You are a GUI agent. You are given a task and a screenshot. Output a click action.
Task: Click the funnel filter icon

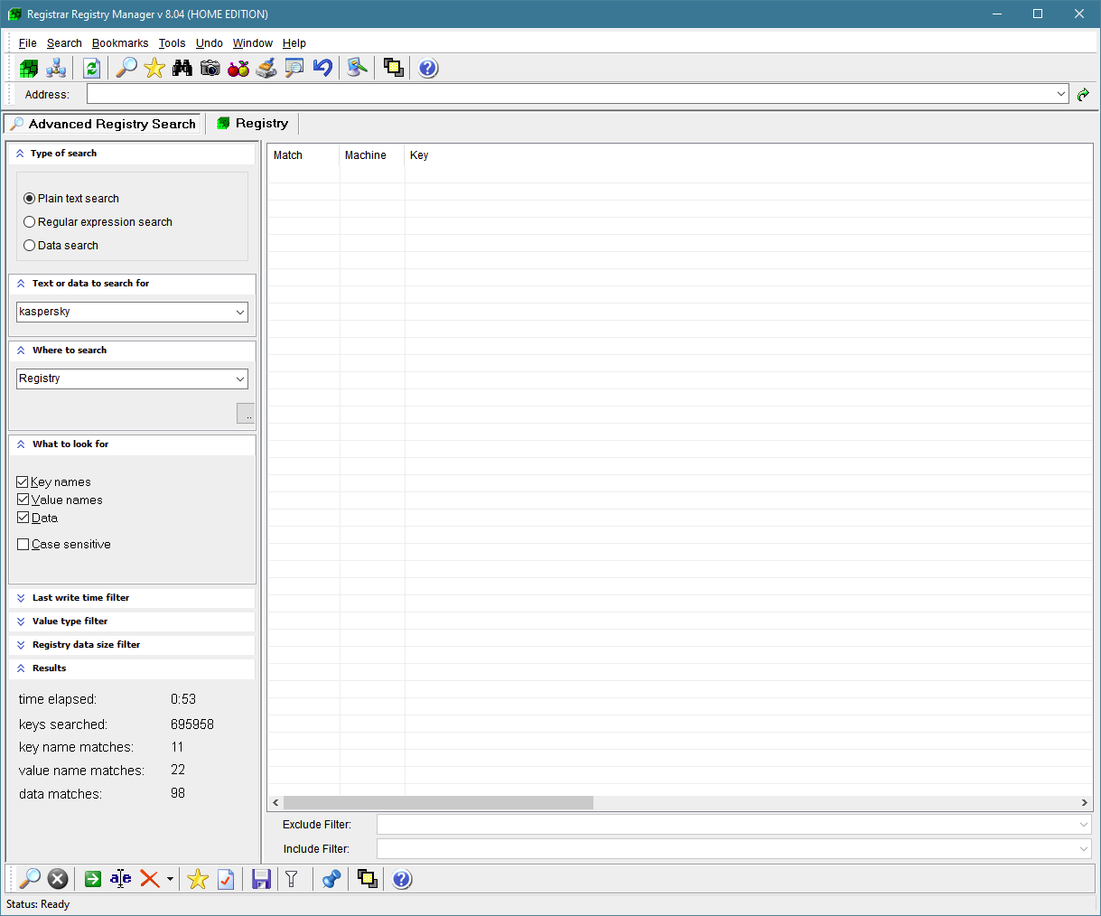pos(292,879)
